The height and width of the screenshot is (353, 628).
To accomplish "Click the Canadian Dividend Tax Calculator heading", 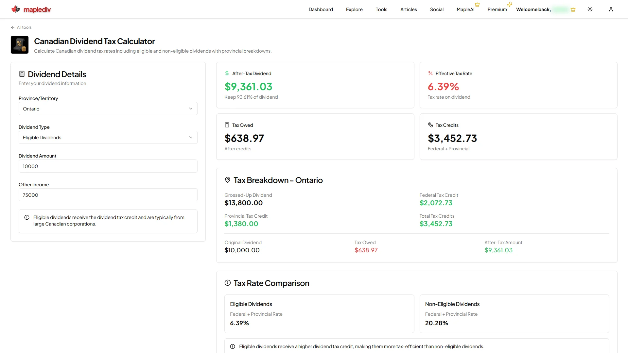I will pyautogui.click(x=94, y=41).
